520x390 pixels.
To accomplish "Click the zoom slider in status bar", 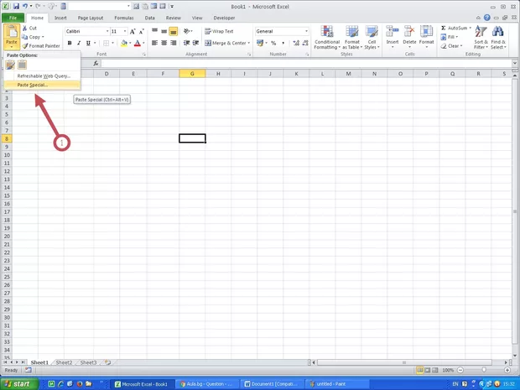I will (481, 370).
